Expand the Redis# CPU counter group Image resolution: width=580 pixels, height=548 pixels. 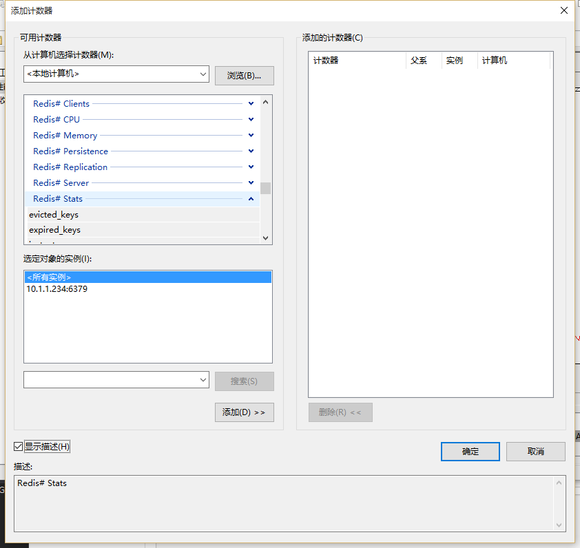pyautogui.click(x=251, y=119)
